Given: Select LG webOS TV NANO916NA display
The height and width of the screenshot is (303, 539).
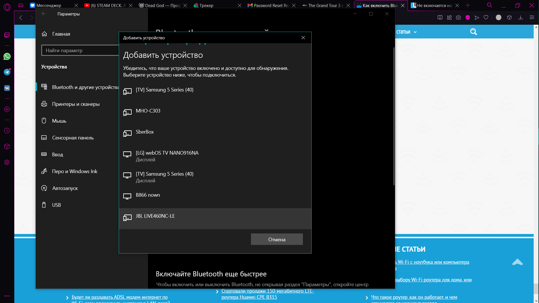Looking at the screenshot, I should coord(215,155).
